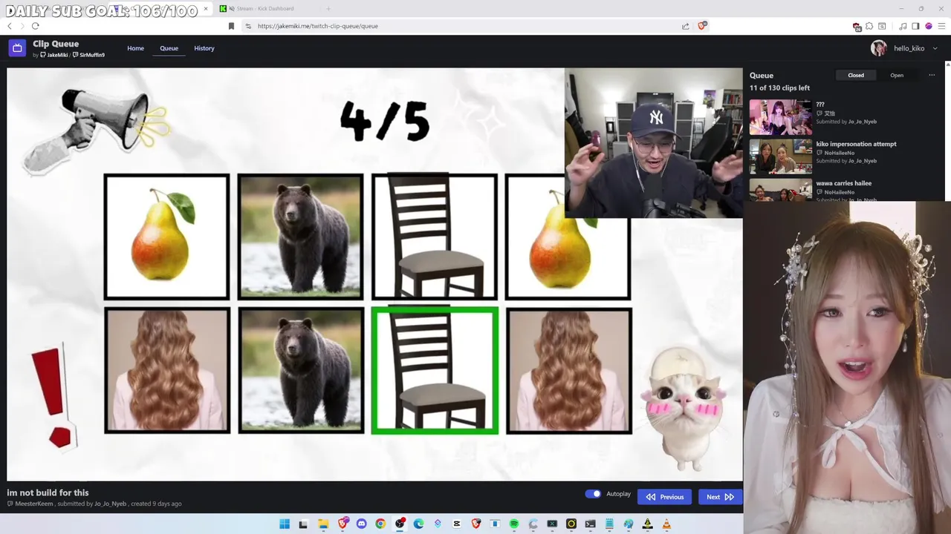This screenshot has height=534, width=951.
Task: Open the JakeMiki GitHub link
Action: tap(54, 55)
